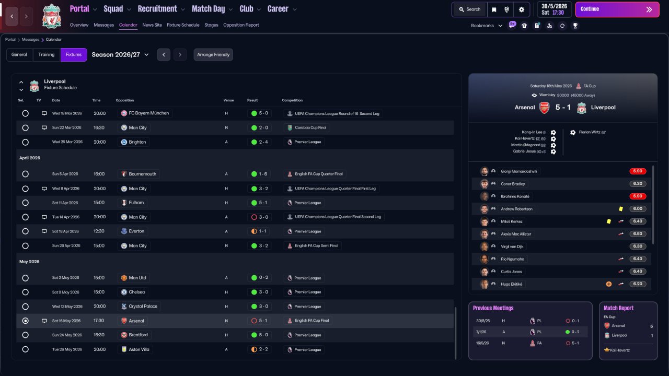Select the radio button for the Man Utd fixture
Image resolution: width=669 pixels, height=376 pixels.
click(26, 278)
